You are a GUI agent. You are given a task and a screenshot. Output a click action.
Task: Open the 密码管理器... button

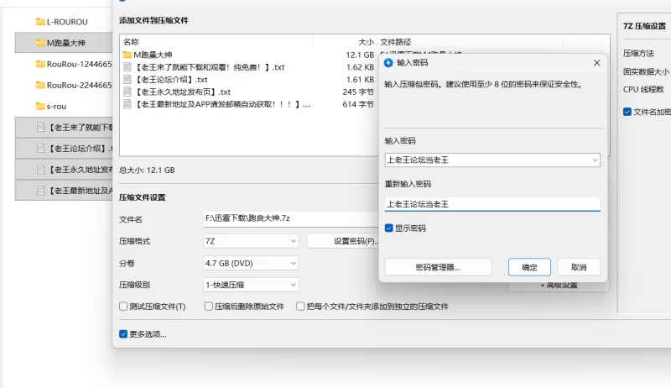[x=438, y=267]
